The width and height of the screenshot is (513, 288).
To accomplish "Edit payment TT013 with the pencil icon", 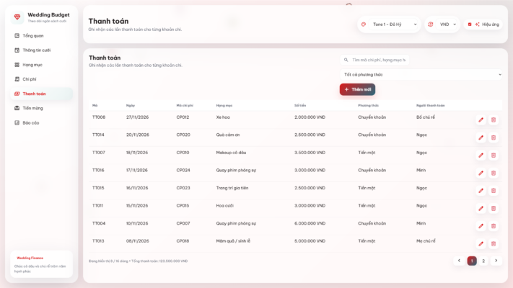I will click(481, 244).
